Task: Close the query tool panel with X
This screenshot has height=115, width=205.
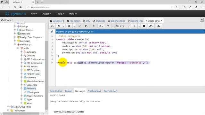Action: (x=202, y=20)
